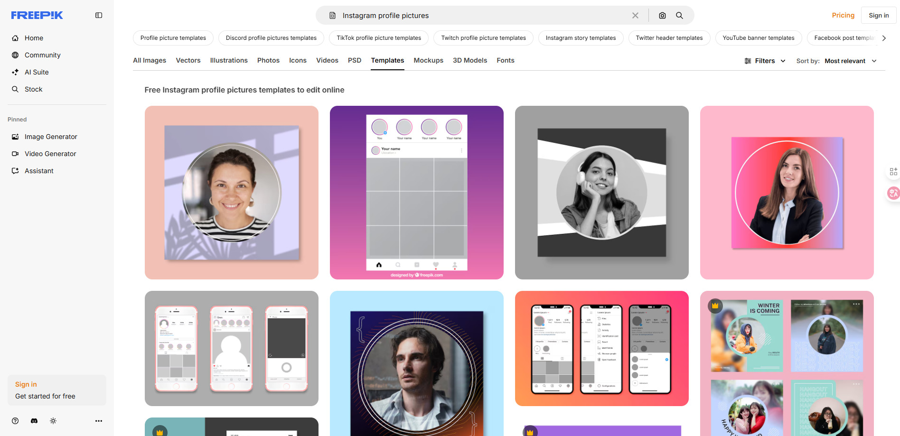The height and width of the screenshot is (436, 900).
Task: Open AI Suite from the sidebar
Action: tap(37, 72)
